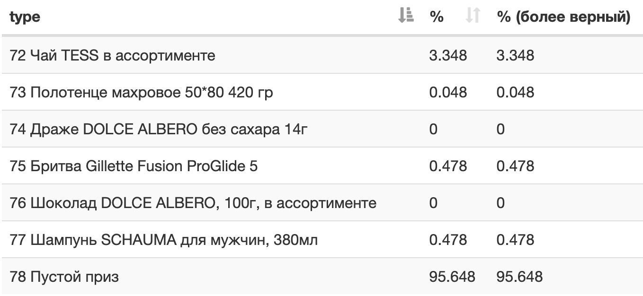Select row 72 Чай TESS в ассортименте
Screen dimensions: 643x296
click(321, 55)
